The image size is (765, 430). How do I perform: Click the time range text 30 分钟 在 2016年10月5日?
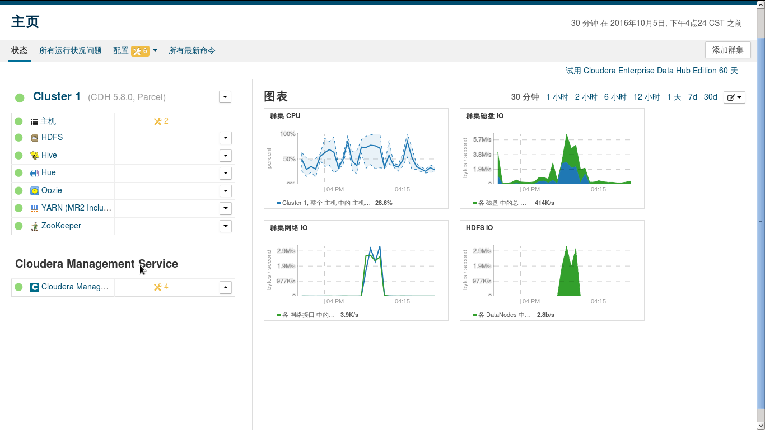point(657,23)
